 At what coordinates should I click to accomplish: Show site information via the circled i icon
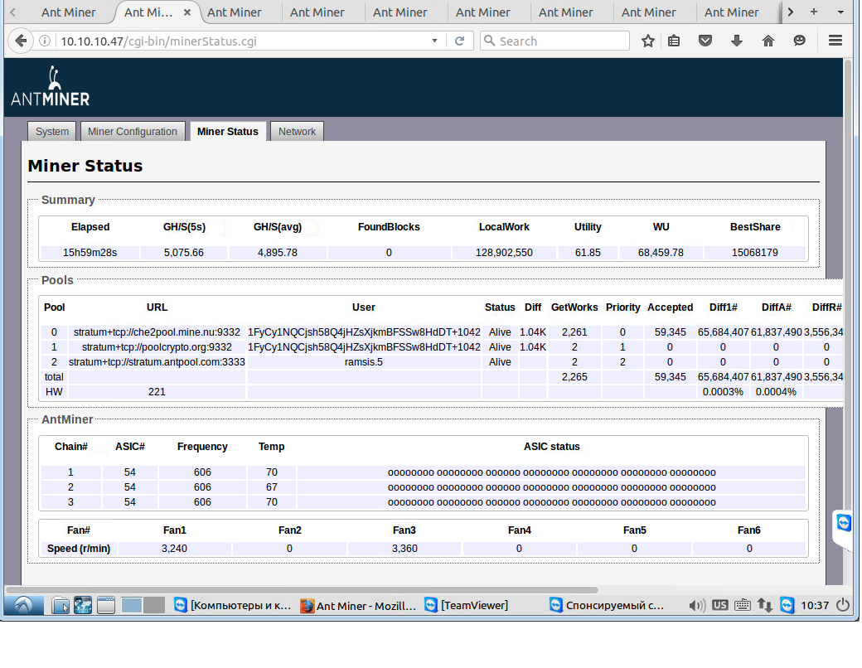(x=45, y=41)
